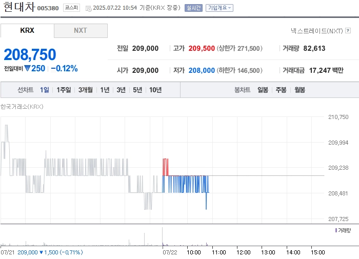Image resolution: width=359 pixels, height=259 pixels.
Task: Click the 15:00 time axis label
Action: (318, 252)
